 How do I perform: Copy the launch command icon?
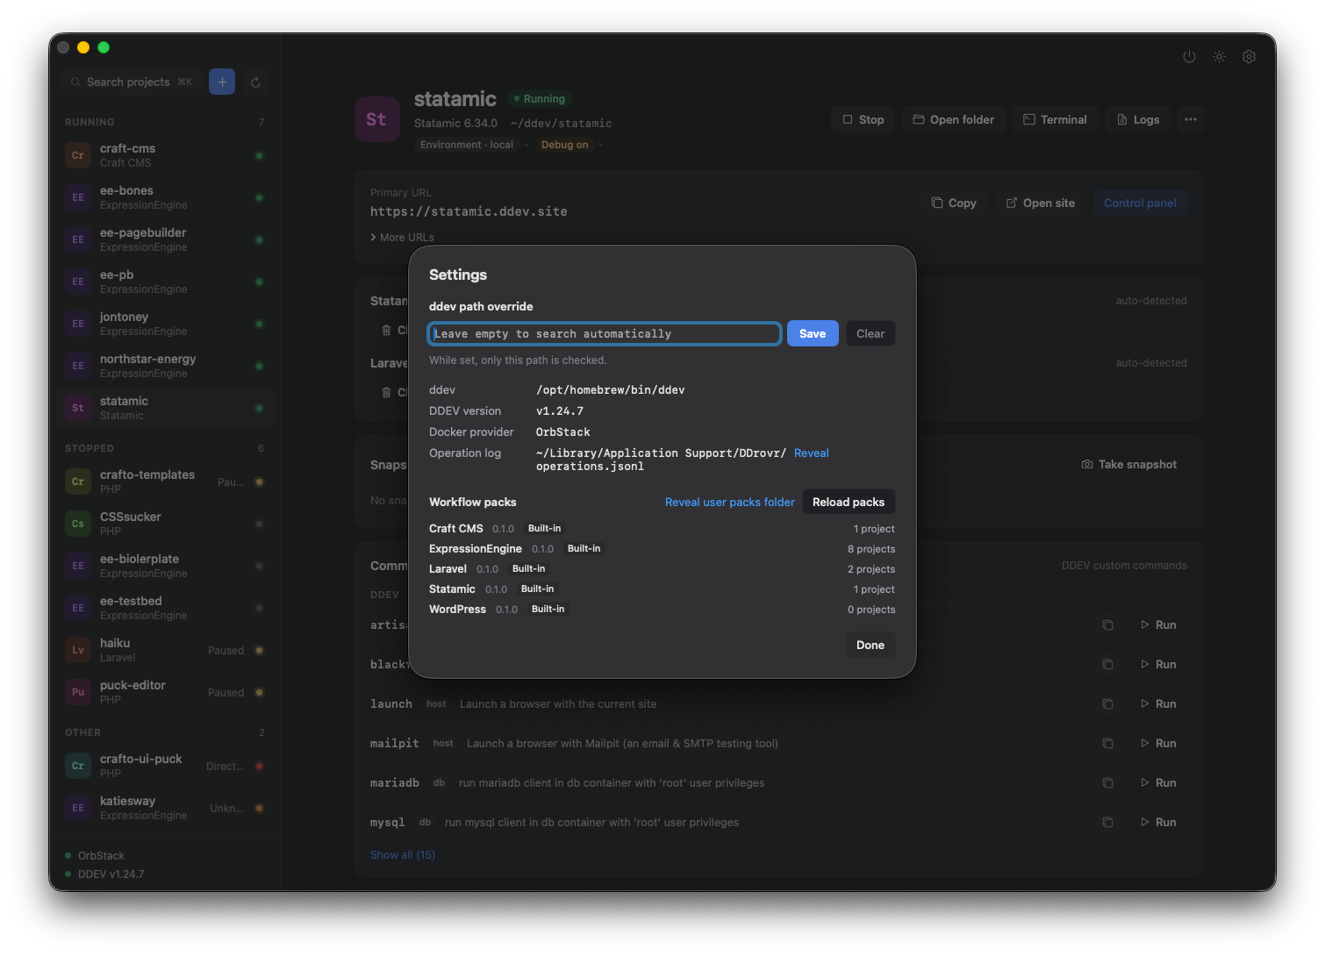tap(1107, 704)
